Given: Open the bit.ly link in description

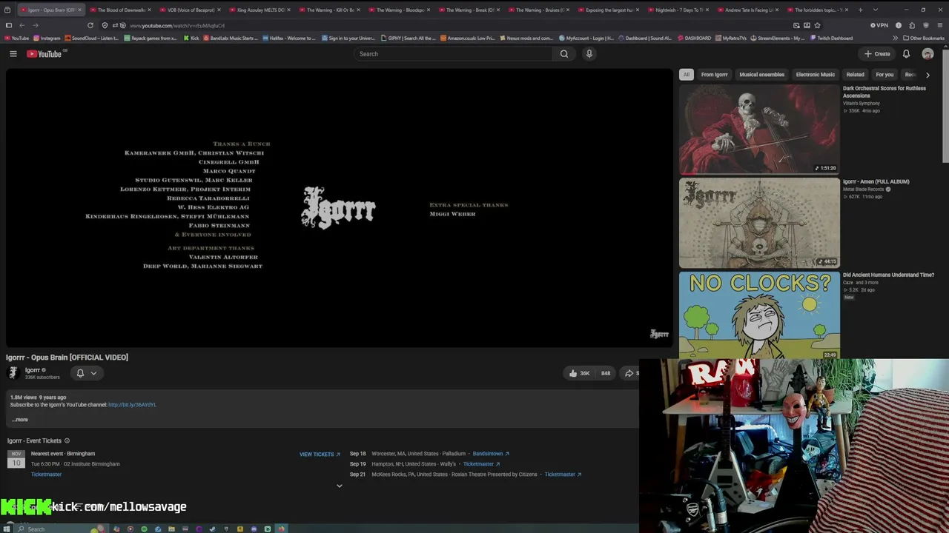Looking at the screenshot, I should click(132, 405).
